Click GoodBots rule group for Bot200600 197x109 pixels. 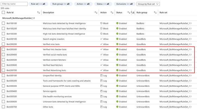click(141, 65)
